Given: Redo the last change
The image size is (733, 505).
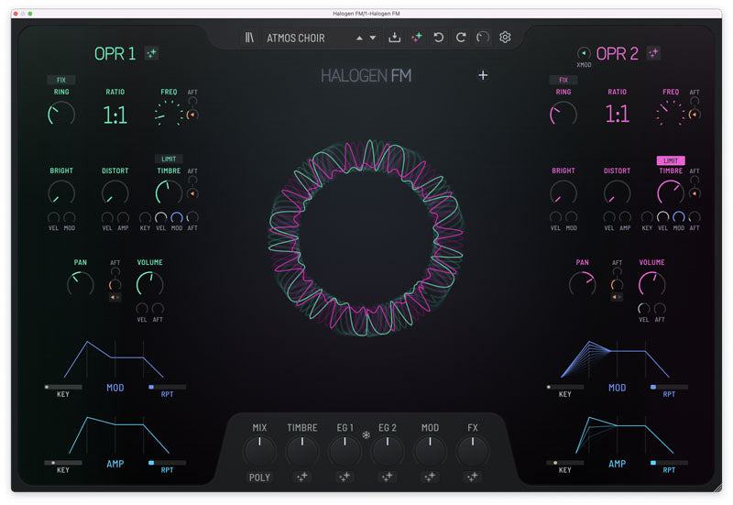Looking at the screenshot, I should (x=461, y=38).
